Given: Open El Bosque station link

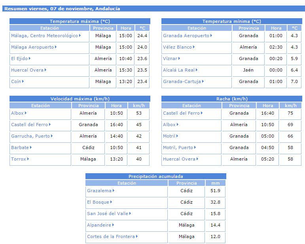Looking at the screenshot, I should coord(100,202).
